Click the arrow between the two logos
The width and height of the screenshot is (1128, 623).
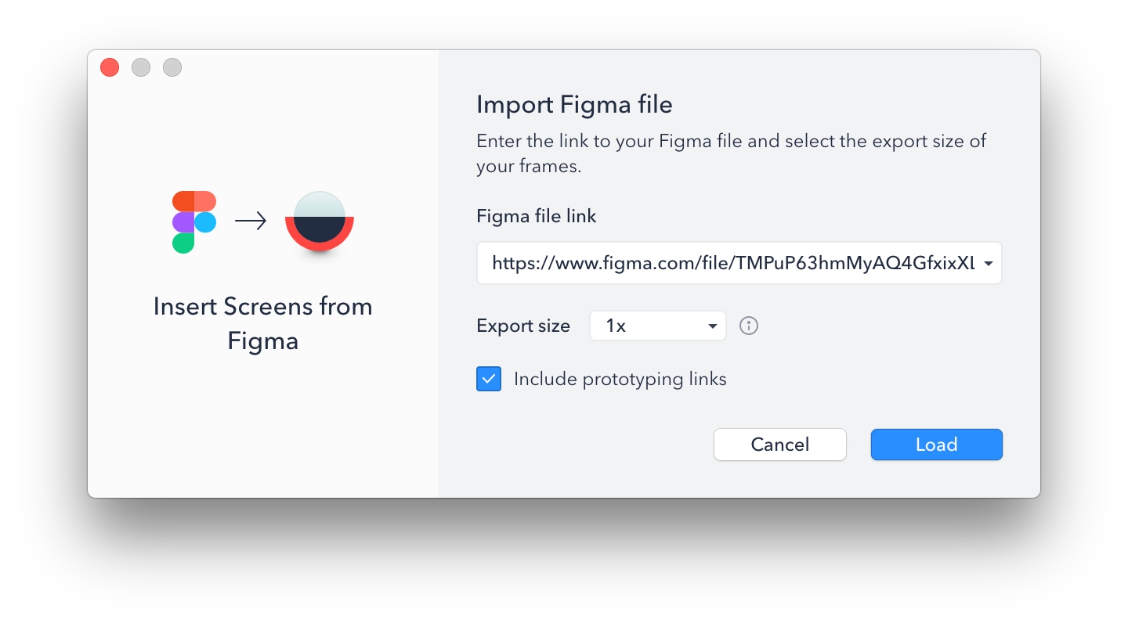(x=251, y=222)
